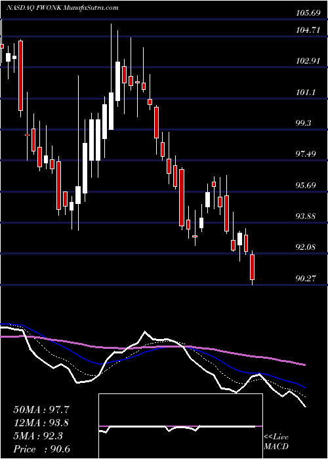
Task: Click the 12MA : 93.8 readout
Action: click(x=41, y=423)
